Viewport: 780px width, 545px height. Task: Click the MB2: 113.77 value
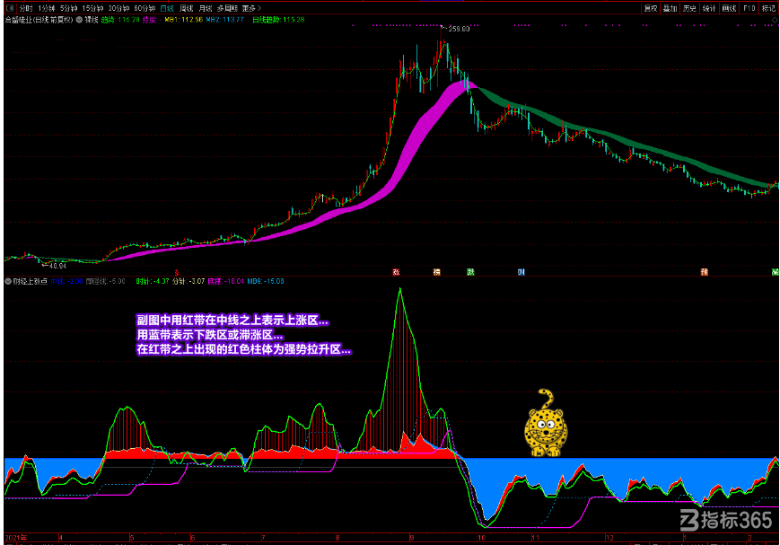(x=225, y=20)
